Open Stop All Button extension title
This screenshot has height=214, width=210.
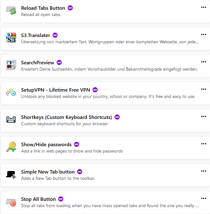[x=38, y=199]
